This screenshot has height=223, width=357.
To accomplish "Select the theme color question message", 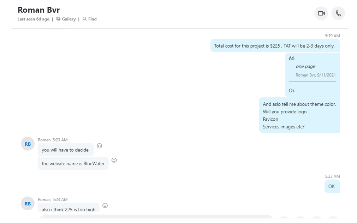I will click(x=299, y=115).
